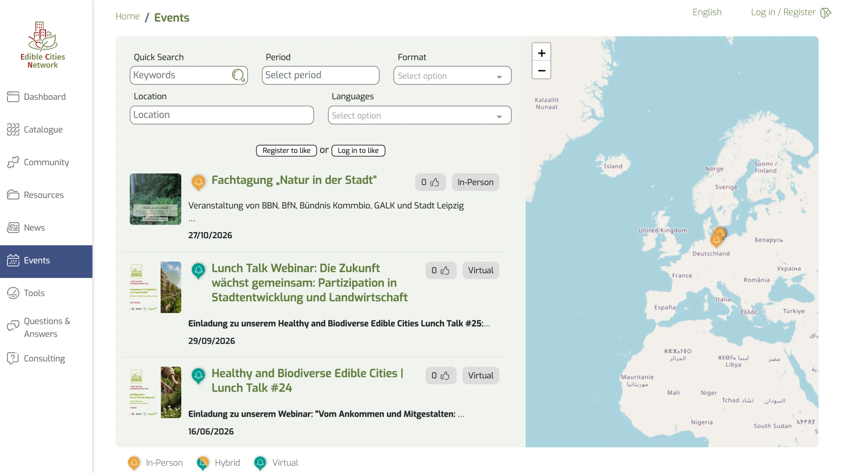Like the Lunch Talk #24 event
This screenshot has width=842, height=473.
point(441,375)
